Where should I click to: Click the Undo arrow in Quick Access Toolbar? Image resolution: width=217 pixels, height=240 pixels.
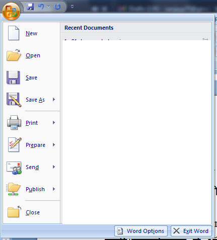(x=41, y=7)
